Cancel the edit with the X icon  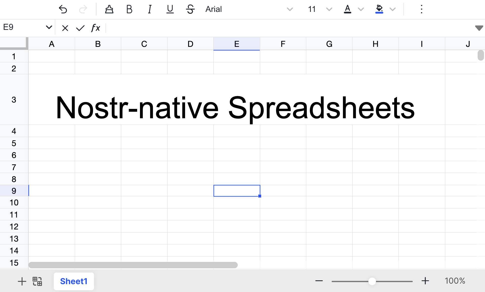tap(65, 28)
